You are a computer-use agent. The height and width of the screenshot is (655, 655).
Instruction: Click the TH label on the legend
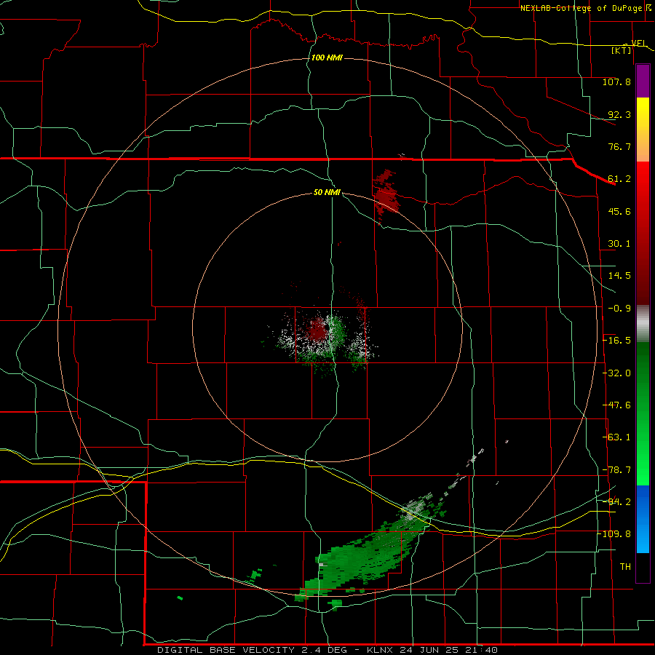pyautogui.click(x=625, y=566)
